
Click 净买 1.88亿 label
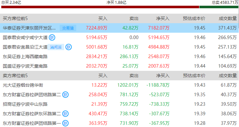[x=116, y=3]
